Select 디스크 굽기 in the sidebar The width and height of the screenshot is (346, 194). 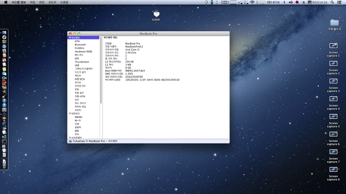[80, 72]
